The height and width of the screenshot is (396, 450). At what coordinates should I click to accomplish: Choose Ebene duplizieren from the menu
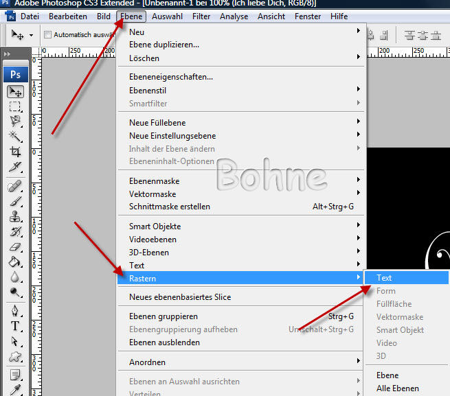[x=164, y=45]
